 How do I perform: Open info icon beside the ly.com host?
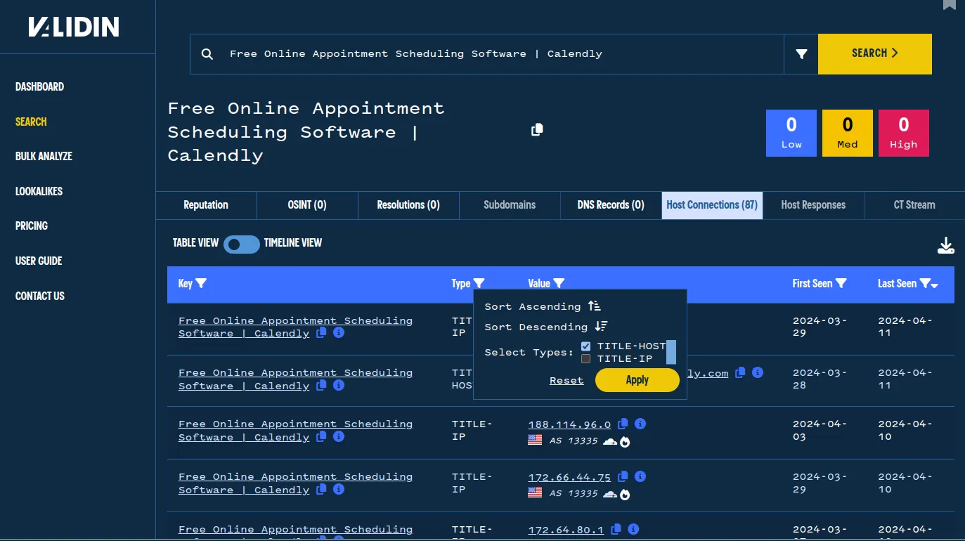tap(758, 372)
